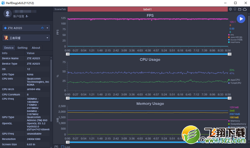The height and width of the screenshot is (148, 250).
Task: Expand the 王者荣耀 app dropdown
Action: [x=47, y=38]
